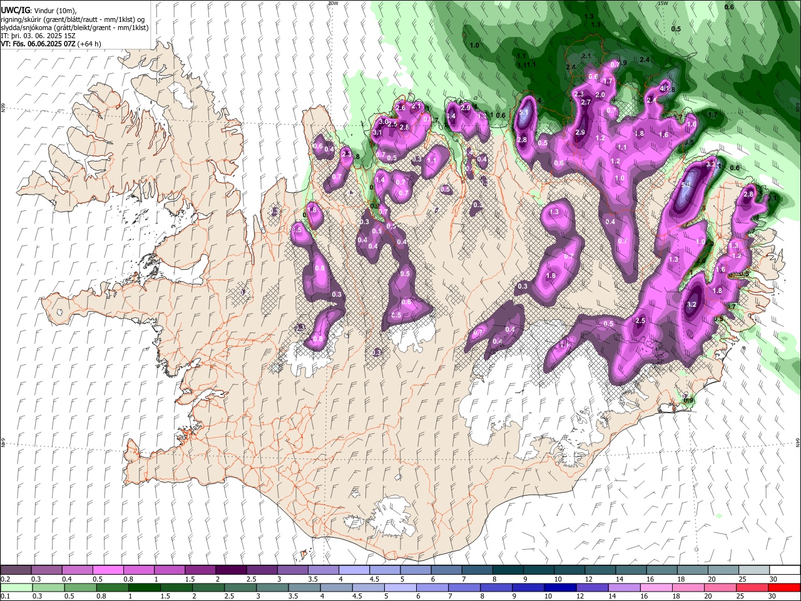This screenshot has height=601, width=801.
Task: Select the '3.1' value beside the '3.0' value
Action: point(377,133)
